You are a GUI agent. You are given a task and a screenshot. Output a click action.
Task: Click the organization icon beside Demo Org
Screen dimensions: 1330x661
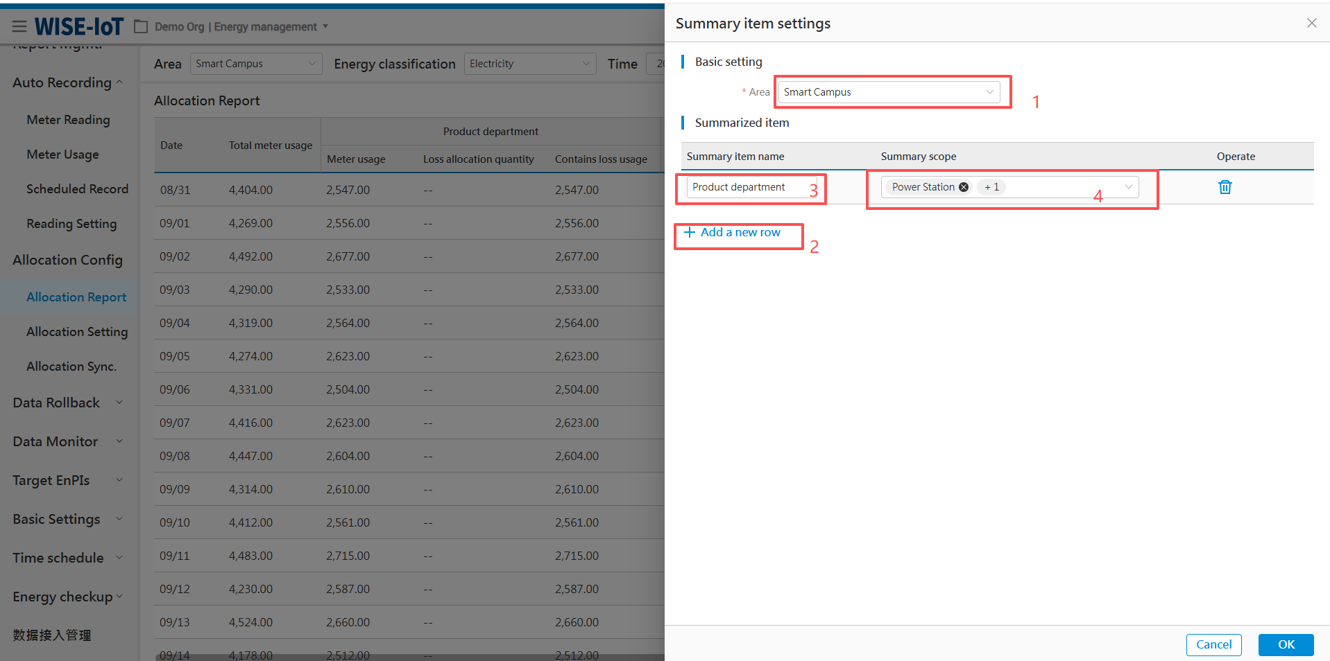click(141, 26)
